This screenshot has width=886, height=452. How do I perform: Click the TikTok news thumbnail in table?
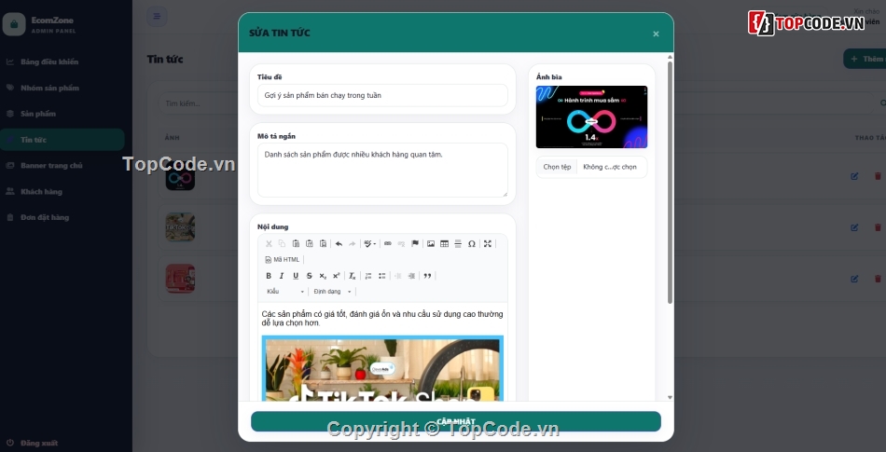tap(180, 226)
